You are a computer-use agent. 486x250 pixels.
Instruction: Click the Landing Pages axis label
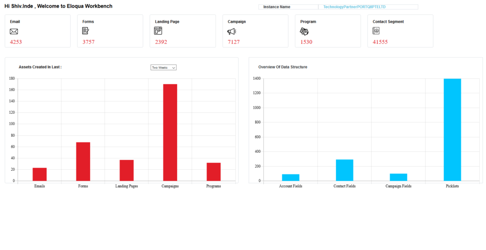(x=127, y=186)
